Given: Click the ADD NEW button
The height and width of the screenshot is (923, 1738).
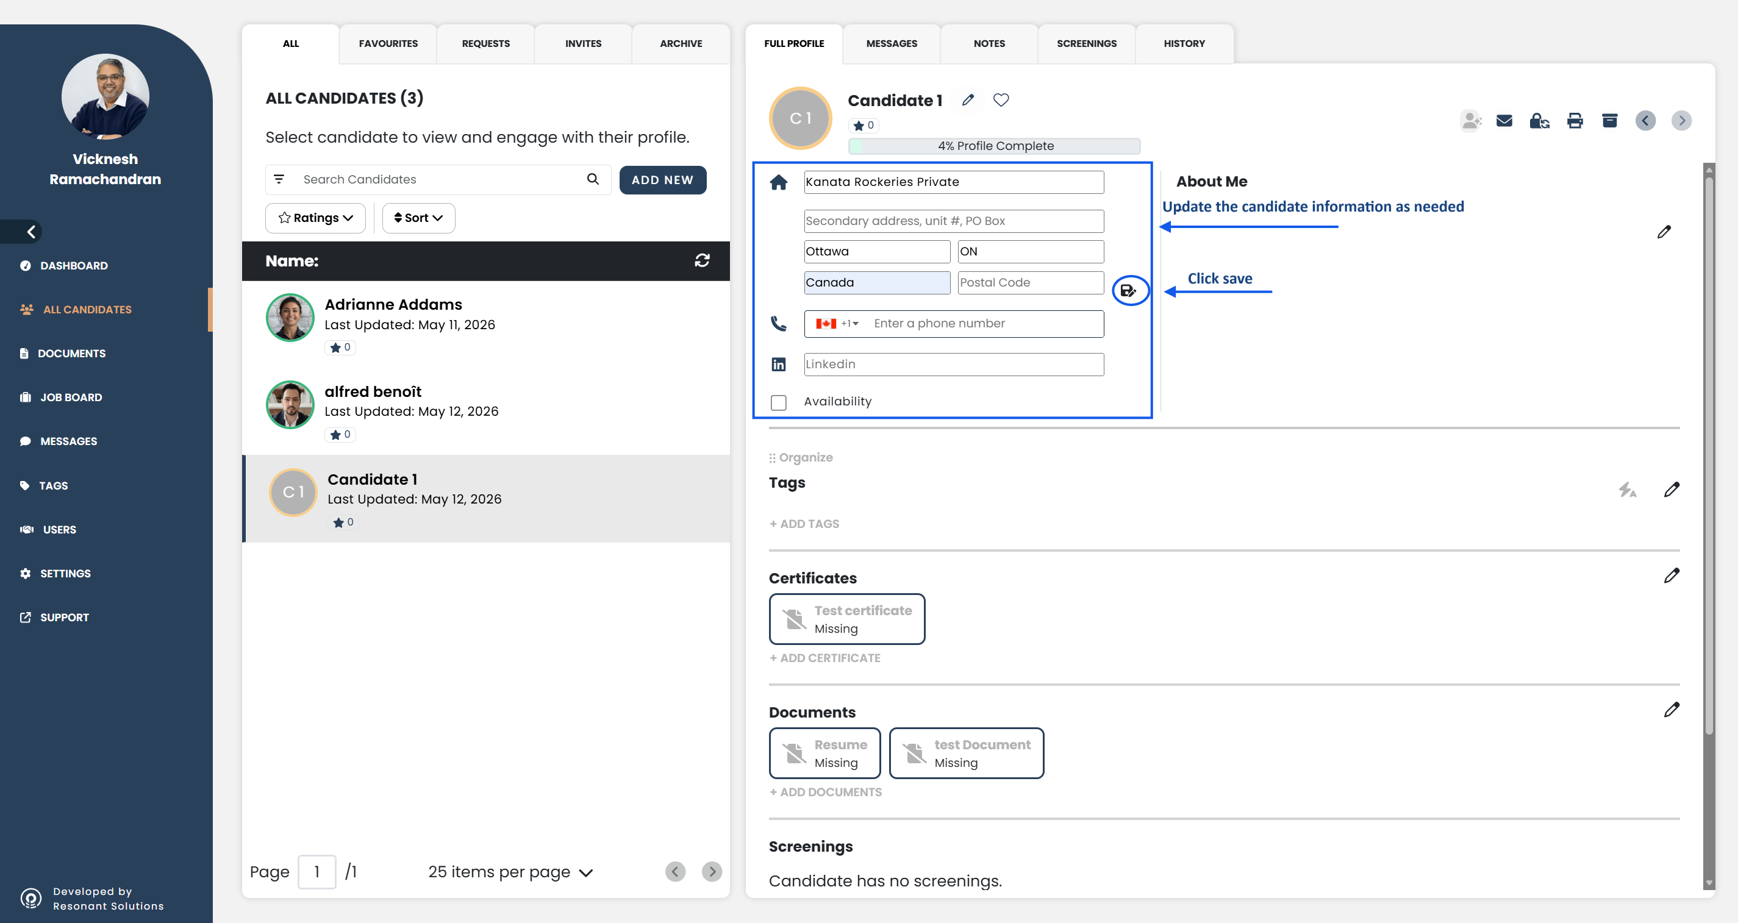Looking at the screenshot, I should [662, 180].
